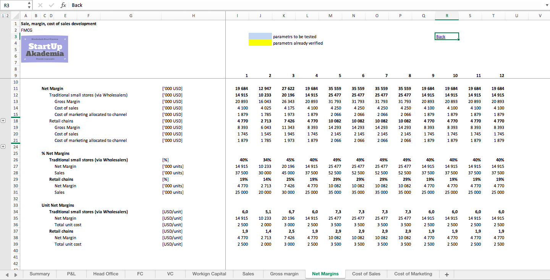Follow the Back hyperlink in cell R3
This screenshot has height=280, width=550.
click(441, 37)
